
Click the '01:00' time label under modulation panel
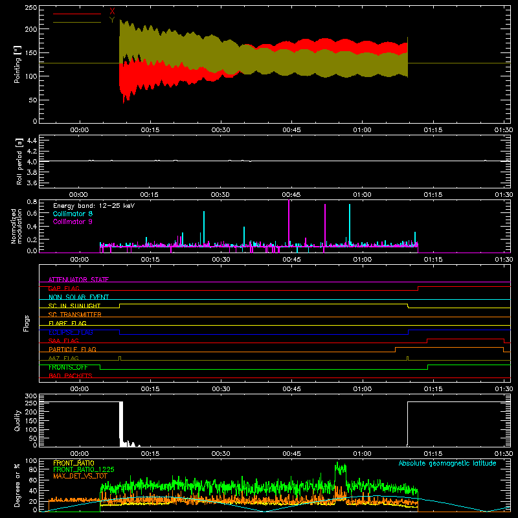coord(363,260)
